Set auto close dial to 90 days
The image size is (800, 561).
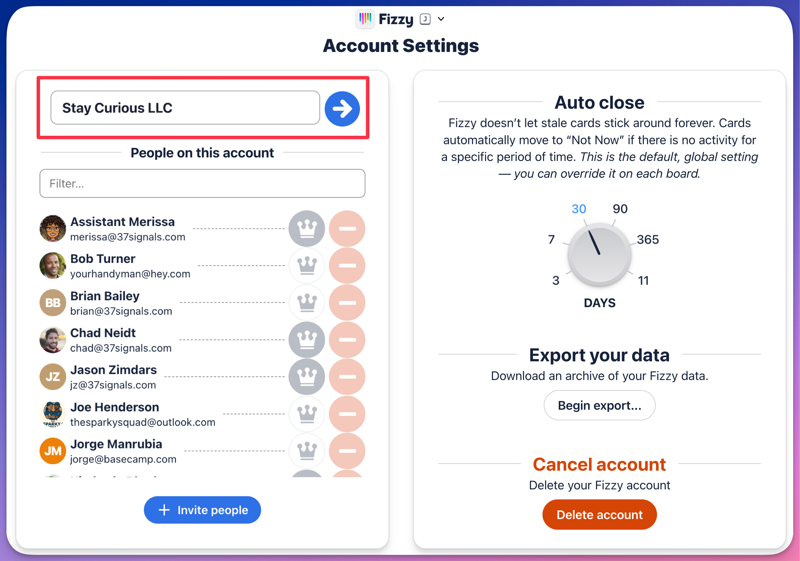point(620,209)
